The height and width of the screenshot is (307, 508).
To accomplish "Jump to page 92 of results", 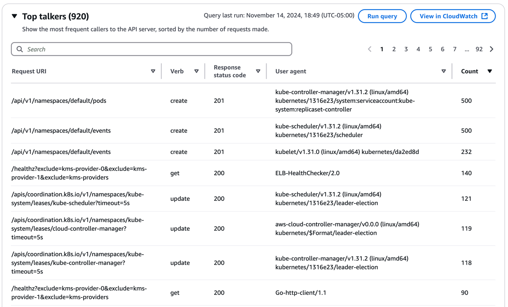I will click(479, 49).
